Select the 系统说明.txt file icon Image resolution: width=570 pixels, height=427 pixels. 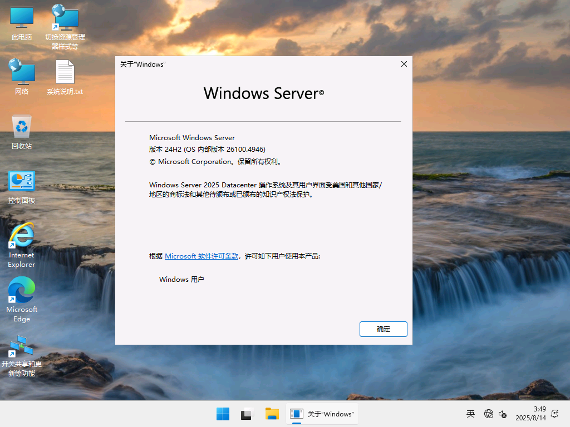[65, 77]
